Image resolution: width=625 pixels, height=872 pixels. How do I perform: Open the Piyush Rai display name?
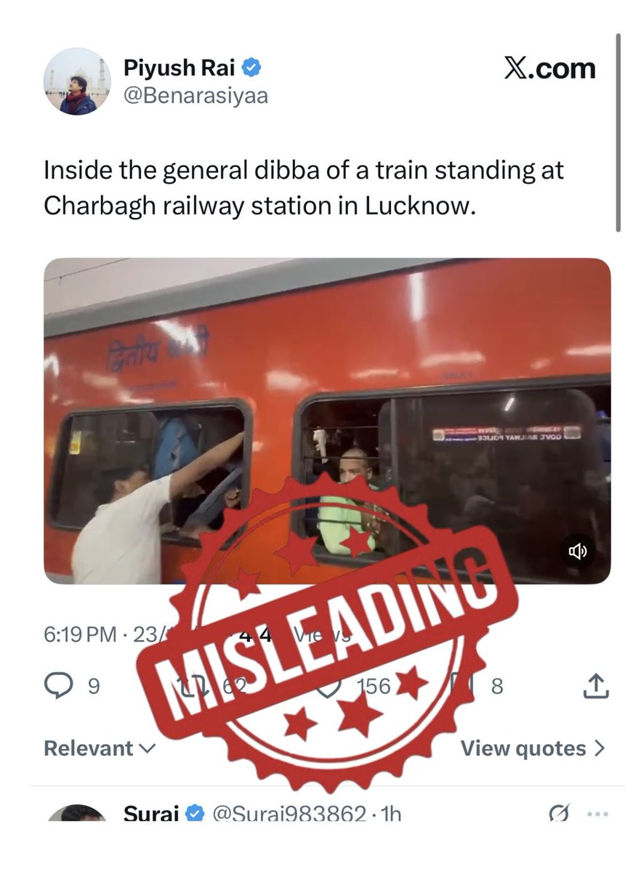point(180,68)
